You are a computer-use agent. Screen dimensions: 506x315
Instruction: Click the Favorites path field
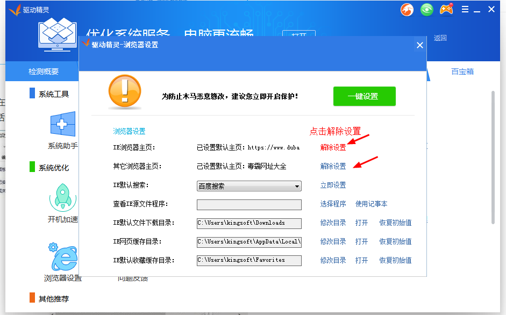249,261
